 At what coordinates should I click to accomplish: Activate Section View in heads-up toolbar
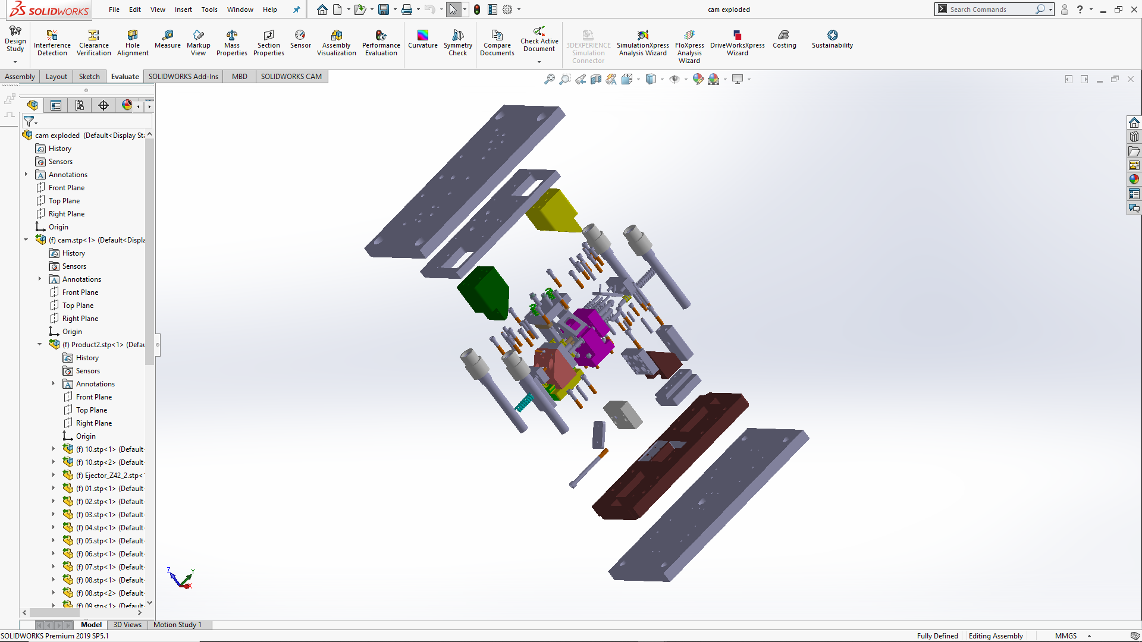click(595, 79)
